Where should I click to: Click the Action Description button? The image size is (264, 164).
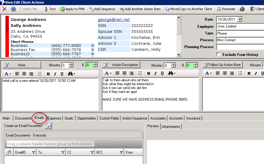[x=121, y=65]
